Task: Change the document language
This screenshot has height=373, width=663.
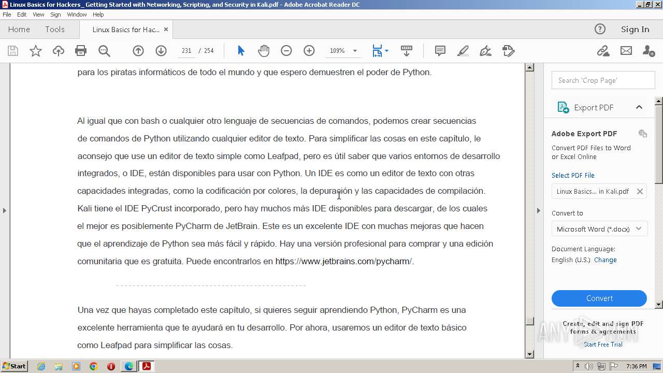Action: pos(606,260)
